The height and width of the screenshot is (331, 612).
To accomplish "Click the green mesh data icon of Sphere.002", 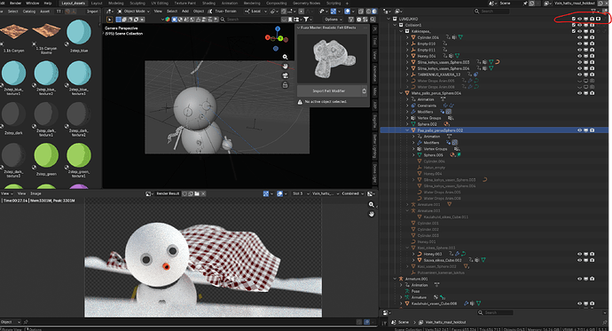I will point(413,124).
